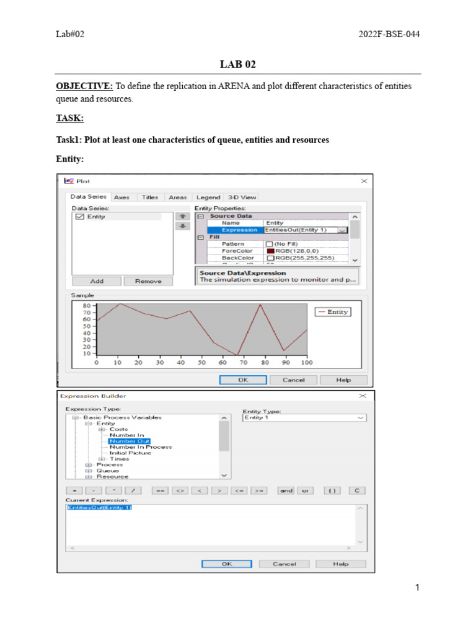Click OK in the Plot dialog
Screen dimensions: 476x634
tap(243, 380)
